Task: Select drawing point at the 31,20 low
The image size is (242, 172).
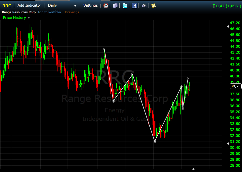Action: pyautogui.click(x=155, y=142)
